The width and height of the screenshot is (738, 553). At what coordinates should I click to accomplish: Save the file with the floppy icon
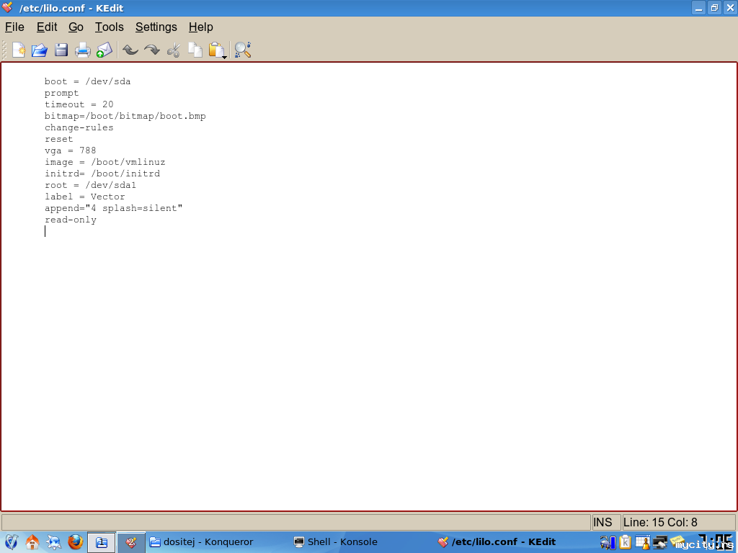tap(61, 50)
